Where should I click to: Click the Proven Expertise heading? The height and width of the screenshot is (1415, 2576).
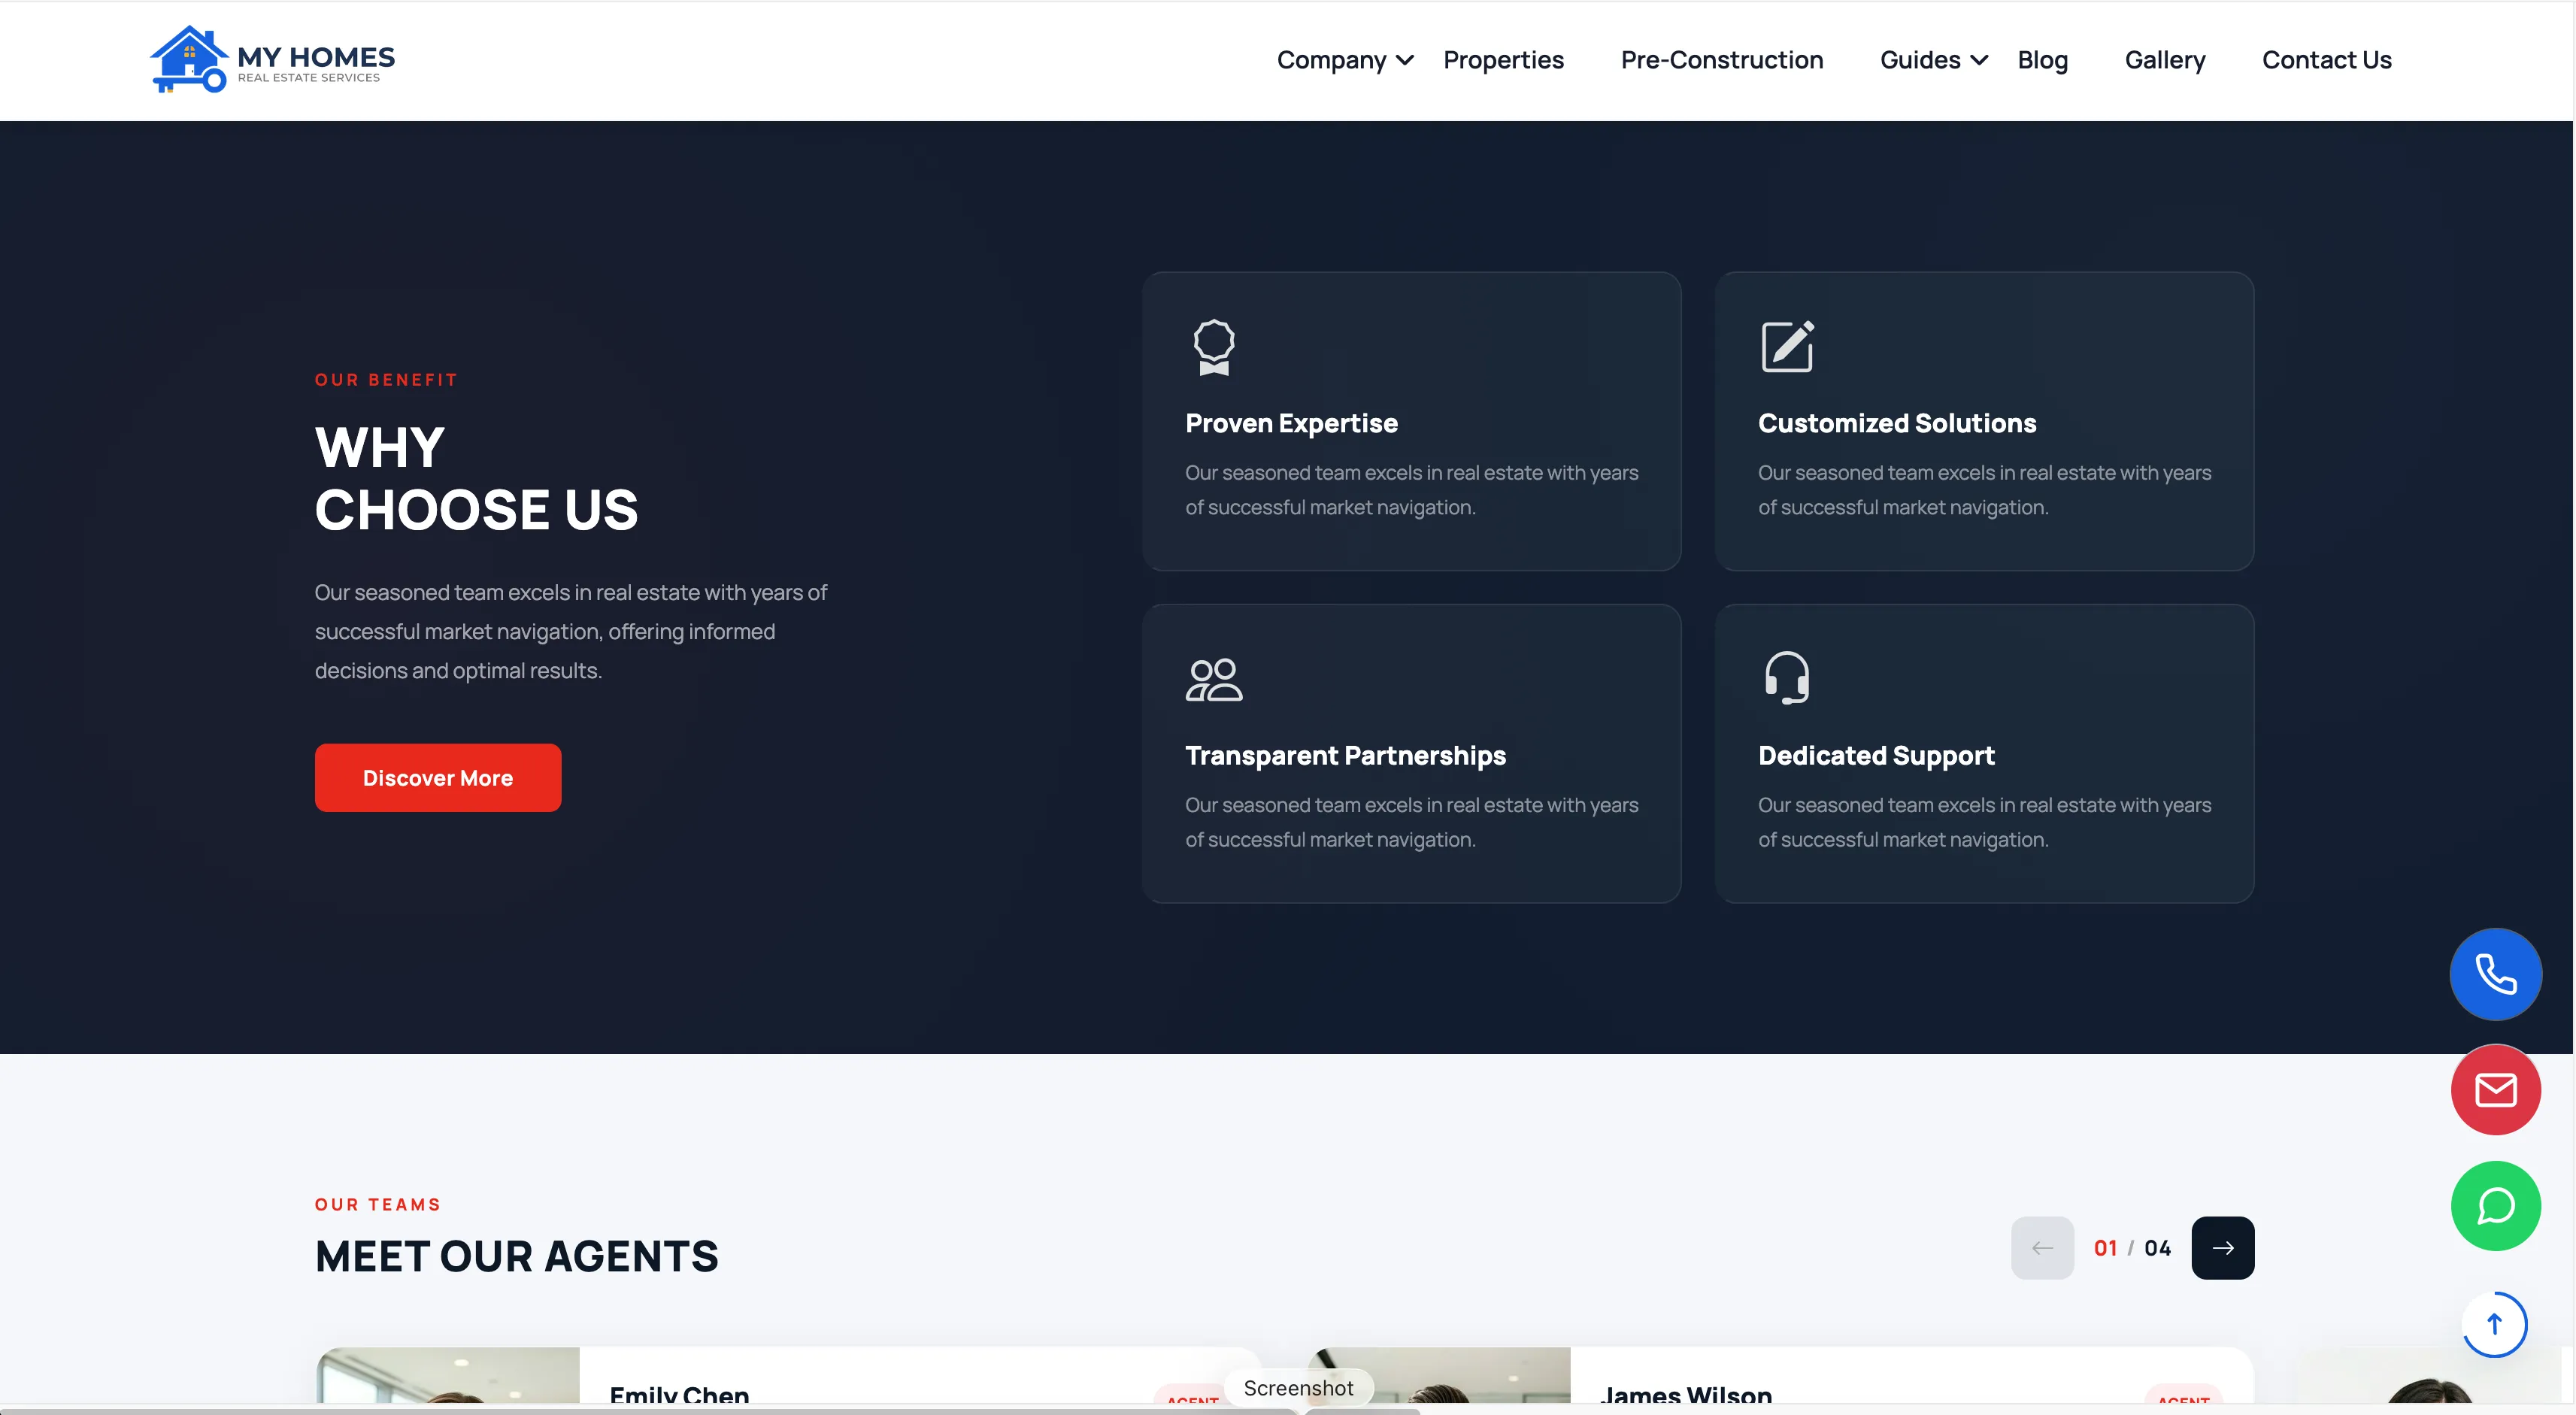click(1291, 424)
